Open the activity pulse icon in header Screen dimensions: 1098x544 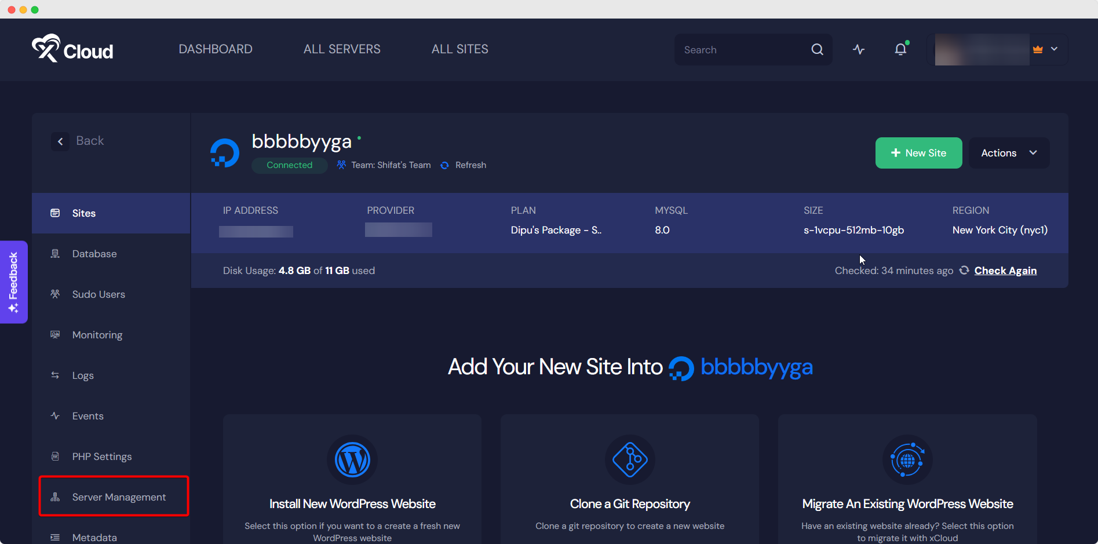pyautogui.click(x=859, y=49)
